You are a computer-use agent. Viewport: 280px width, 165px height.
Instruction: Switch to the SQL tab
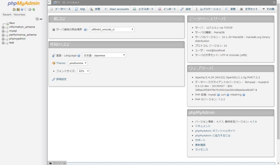tap(80, 9)
